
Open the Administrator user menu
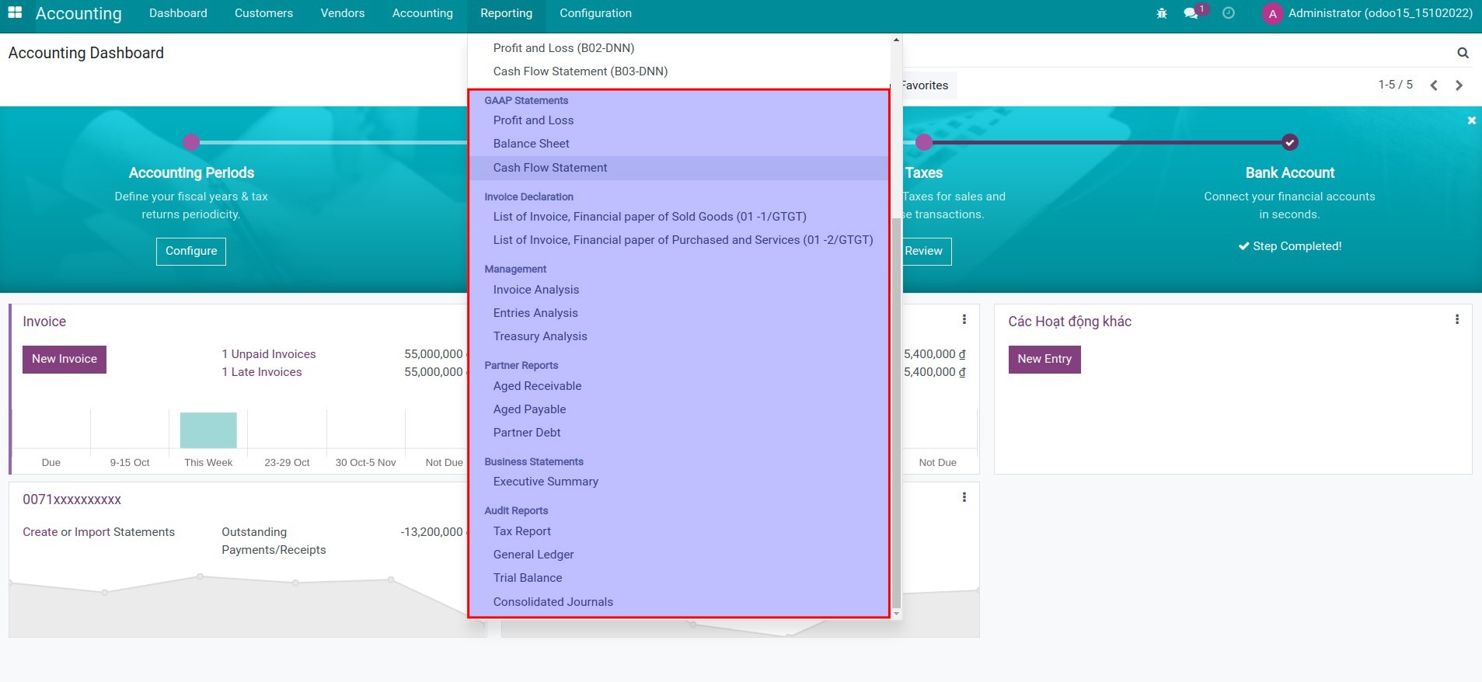click(1368, 13)
